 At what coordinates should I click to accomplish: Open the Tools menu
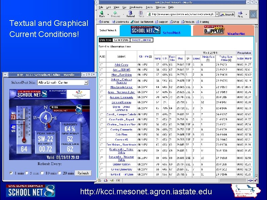pyautogui.click(x=149, y=7)
